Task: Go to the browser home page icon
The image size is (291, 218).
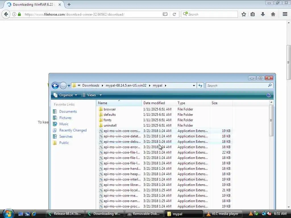Action: [x=273, y=14]
